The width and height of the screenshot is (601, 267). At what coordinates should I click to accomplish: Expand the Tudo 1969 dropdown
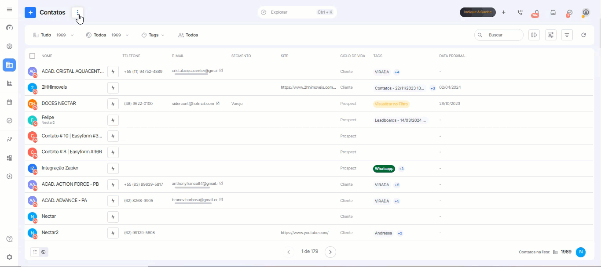pyautogui.click(x=53, y=35)
